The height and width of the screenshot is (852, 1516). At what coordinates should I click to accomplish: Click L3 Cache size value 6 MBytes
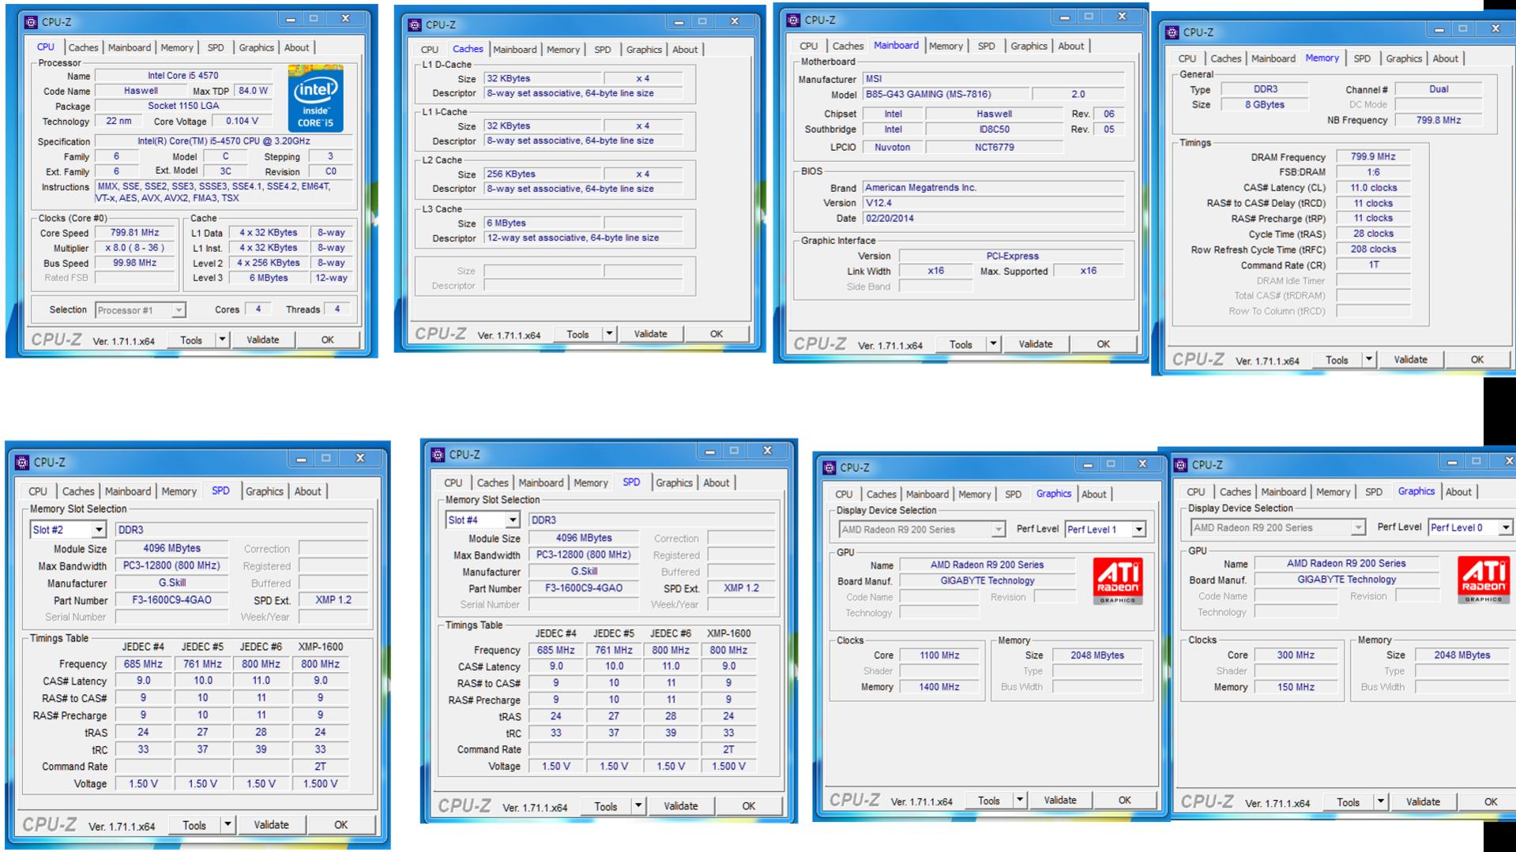pos(543,223)
